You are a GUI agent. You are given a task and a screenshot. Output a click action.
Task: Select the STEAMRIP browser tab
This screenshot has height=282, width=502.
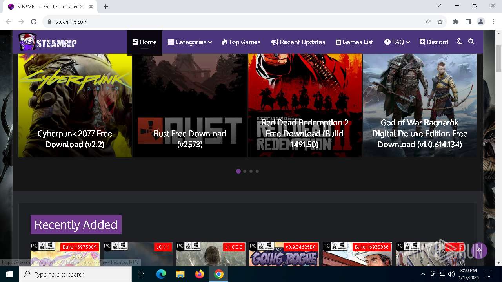click(x=51, y=7)
